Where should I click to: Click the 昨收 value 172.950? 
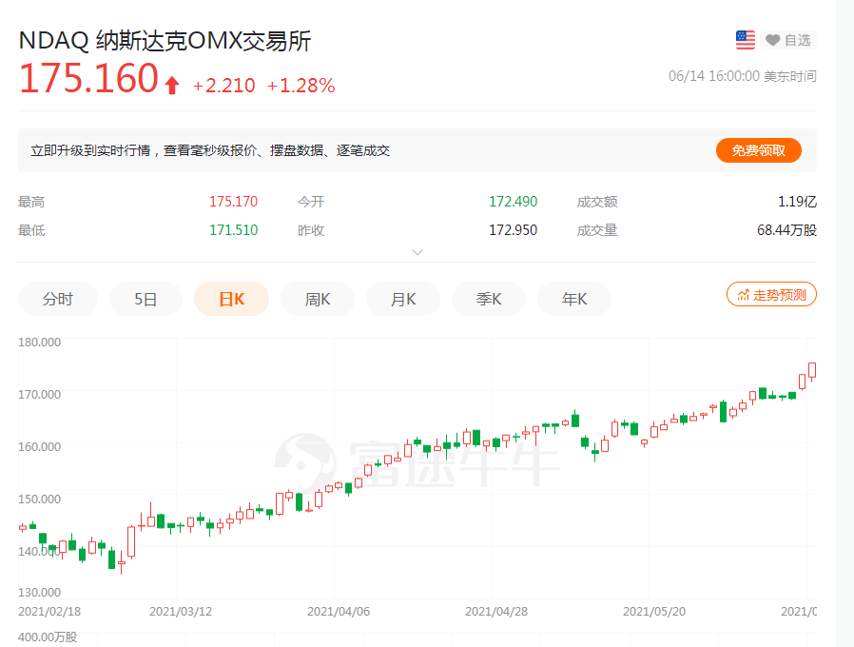coord(513,230)
